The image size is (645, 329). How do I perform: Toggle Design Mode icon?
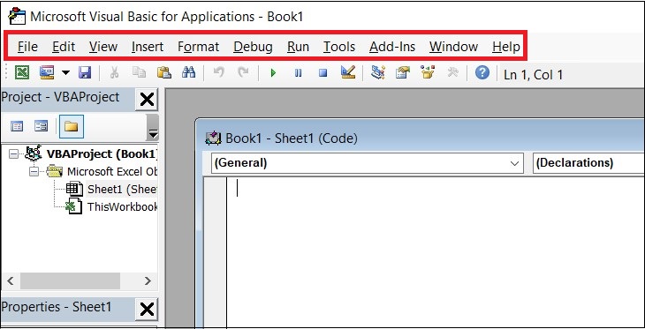[348, 72]
